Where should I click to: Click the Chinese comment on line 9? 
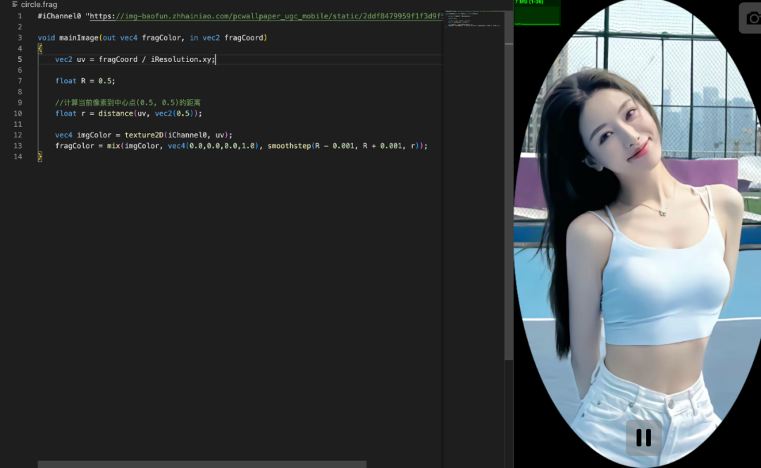[128, 103]
